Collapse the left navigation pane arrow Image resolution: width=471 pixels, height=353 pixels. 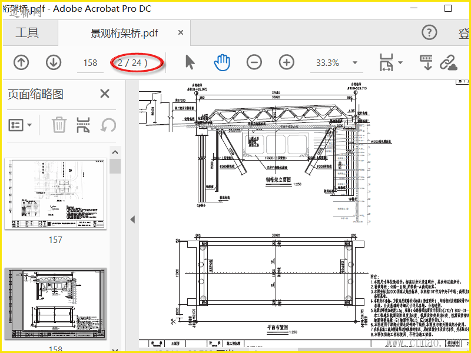coord(132,219)
